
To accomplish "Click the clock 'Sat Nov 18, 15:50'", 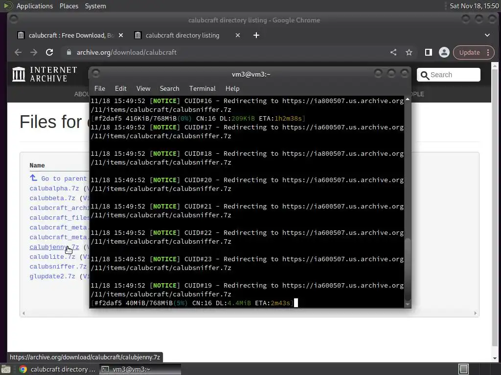I will [474, 6].
